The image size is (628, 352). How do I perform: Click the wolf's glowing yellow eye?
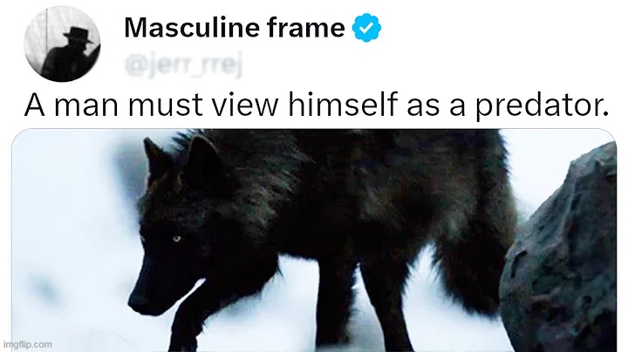point(176,240)
